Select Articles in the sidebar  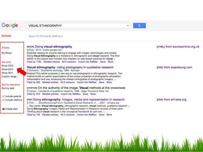click(5, 48)
